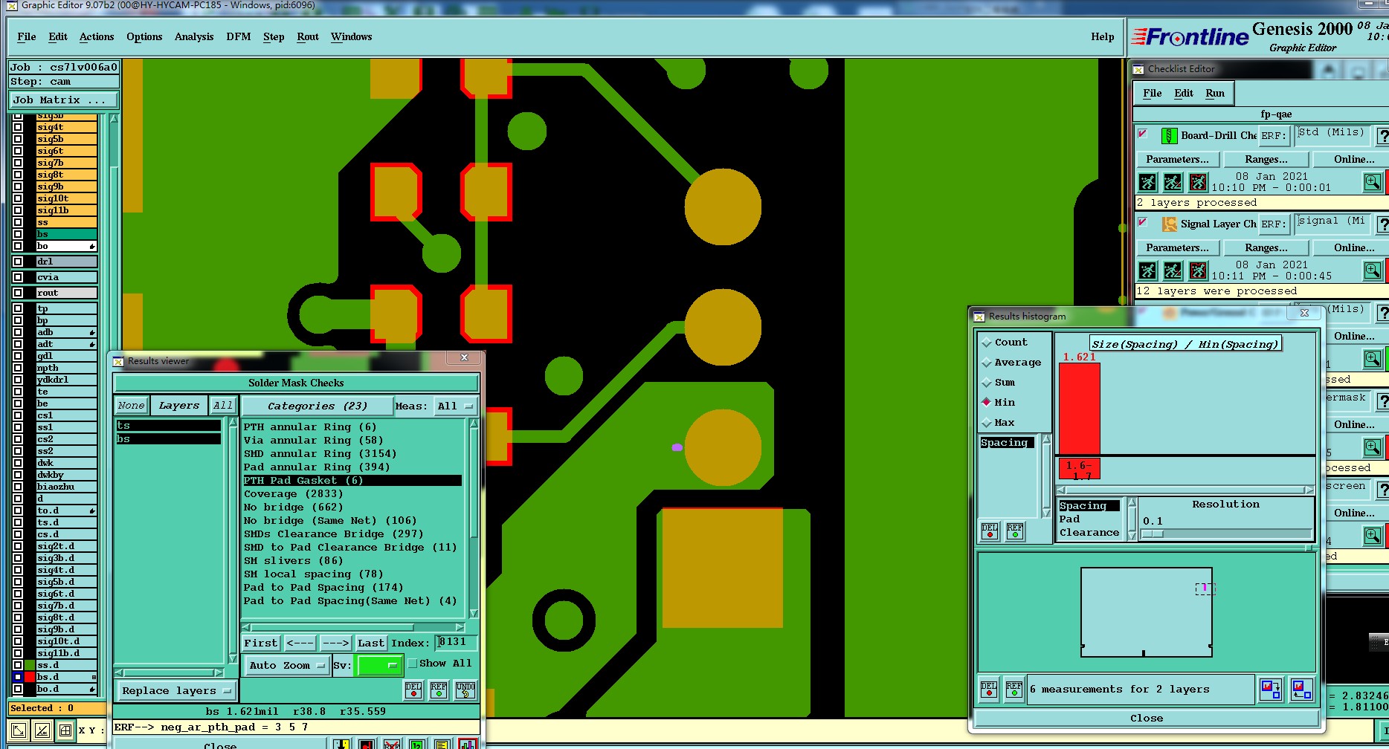Click the red color swatch of bs.d layer
Viewport: 1389px width, 749px height.
pos(30,677)
